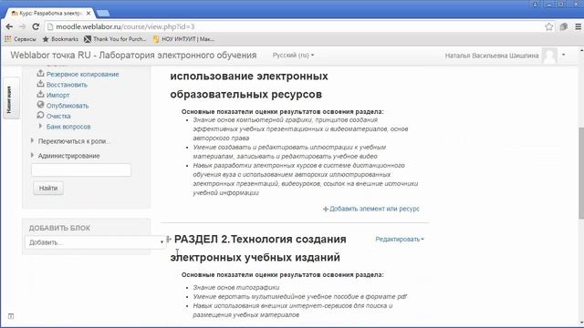Open the Weblabor точка RU site title
Screen dimensions: 584x328
click(133, 56)
